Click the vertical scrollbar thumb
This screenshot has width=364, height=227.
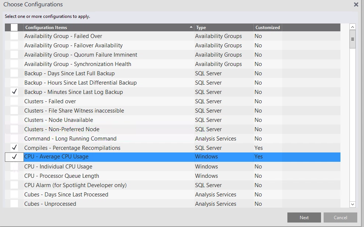click(x=352, y=40)
